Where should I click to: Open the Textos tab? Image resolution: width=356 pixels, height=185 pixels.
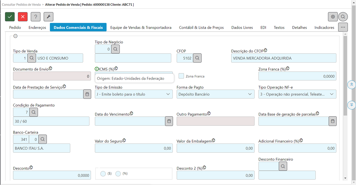[279, 27]
